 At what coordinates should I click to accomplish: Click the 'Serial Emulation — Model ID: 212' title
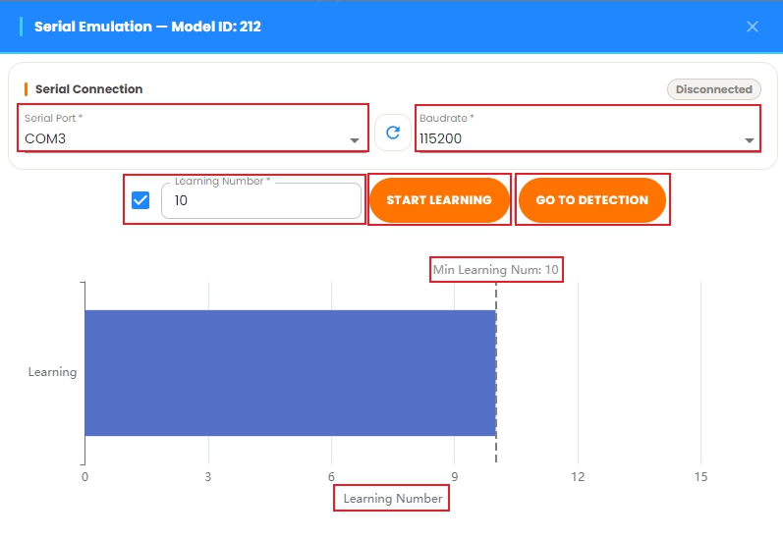click(147, 27)
